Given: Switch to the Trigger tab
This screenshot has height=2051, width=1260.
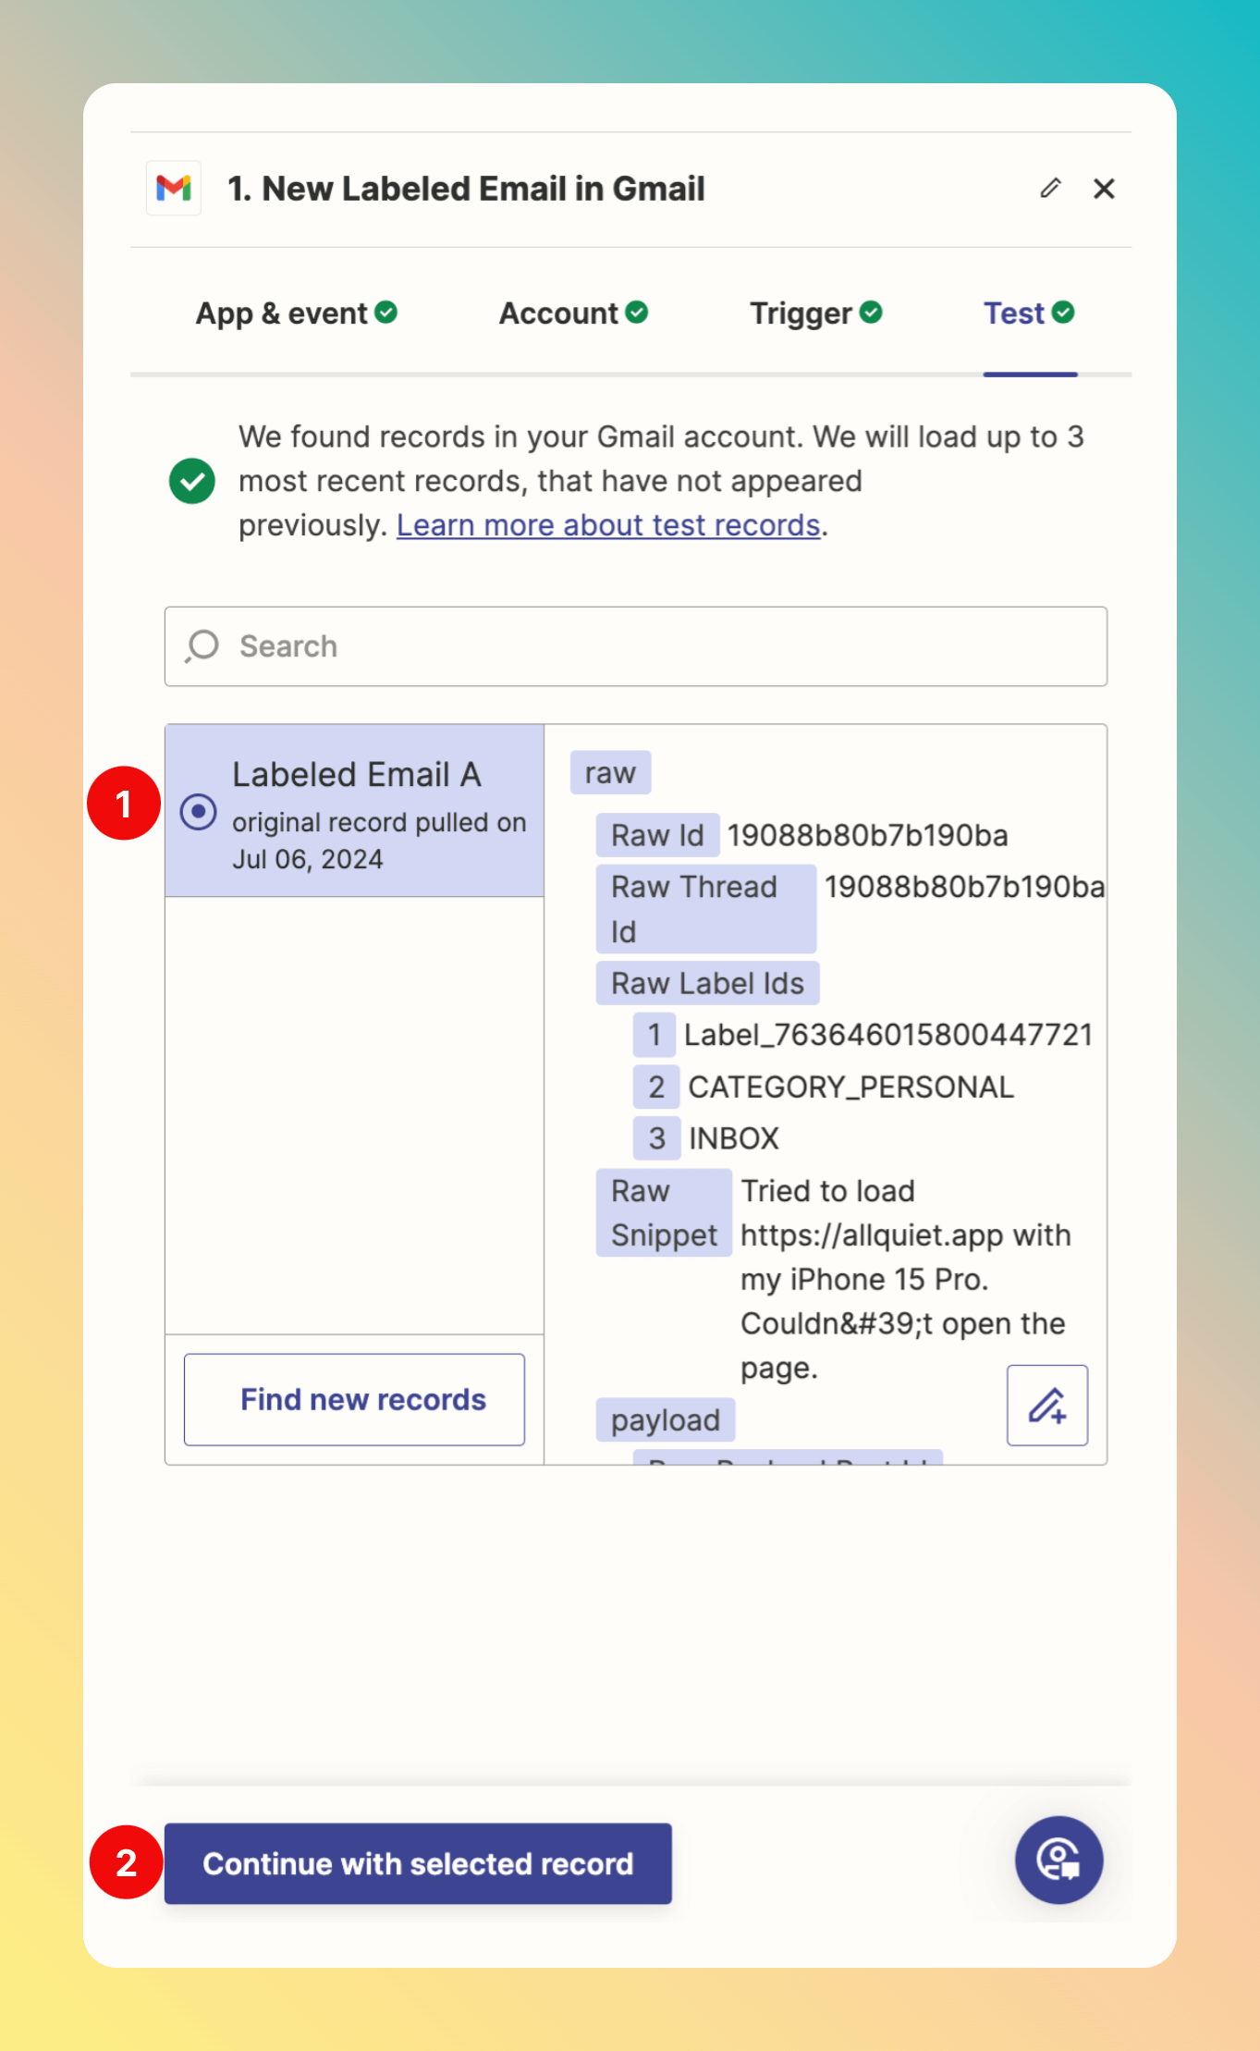Looking at the screenshot, I should click(815, 313).
